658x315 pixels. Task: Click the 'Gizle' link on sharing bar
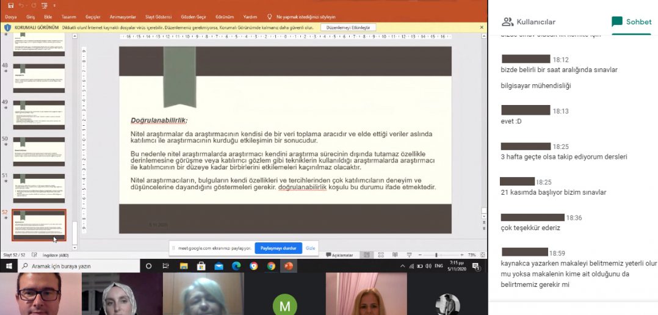coord(310,248)
